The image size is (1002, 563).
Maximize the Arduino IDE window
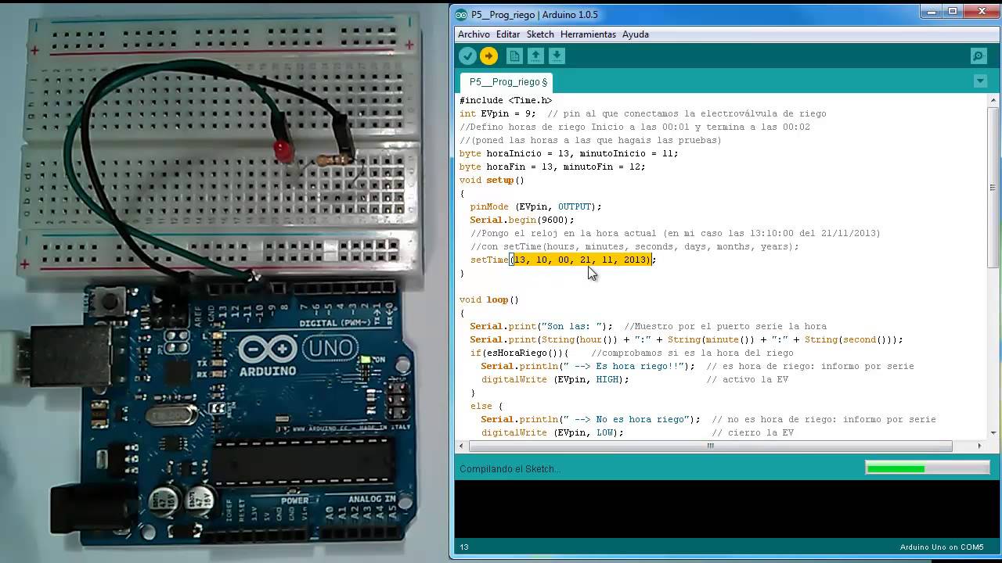pyautogui.click(x=953, y=11)
